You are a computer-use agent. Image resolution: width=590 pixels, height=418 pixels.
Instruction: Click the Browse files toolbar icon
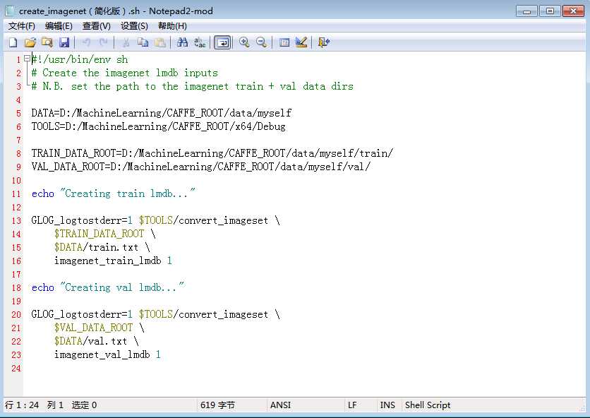tap(47, 42)
